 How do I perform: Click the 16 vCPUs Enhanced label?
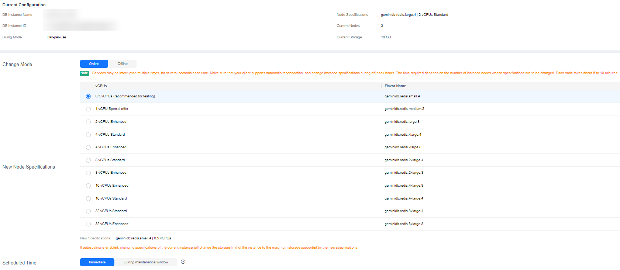pyautogui.click(x=112, y=186)
